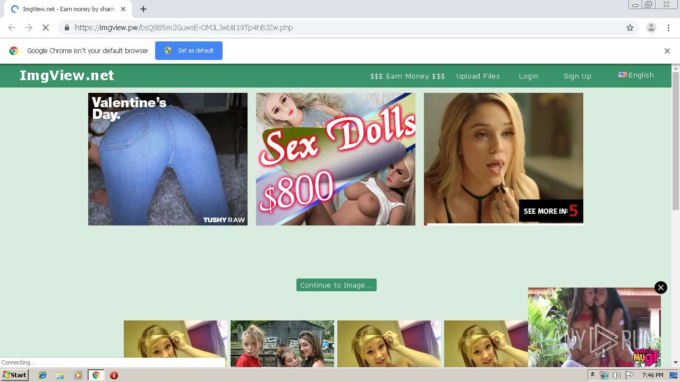Viewport: 680px width, 382px height.
Task: Open the red security taskbar icon
Action: pyautogui.click(x=114, y=375)
